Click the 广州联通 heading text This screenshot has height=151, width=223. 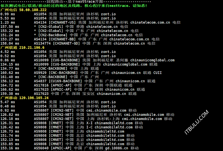[x=9, y=48]
